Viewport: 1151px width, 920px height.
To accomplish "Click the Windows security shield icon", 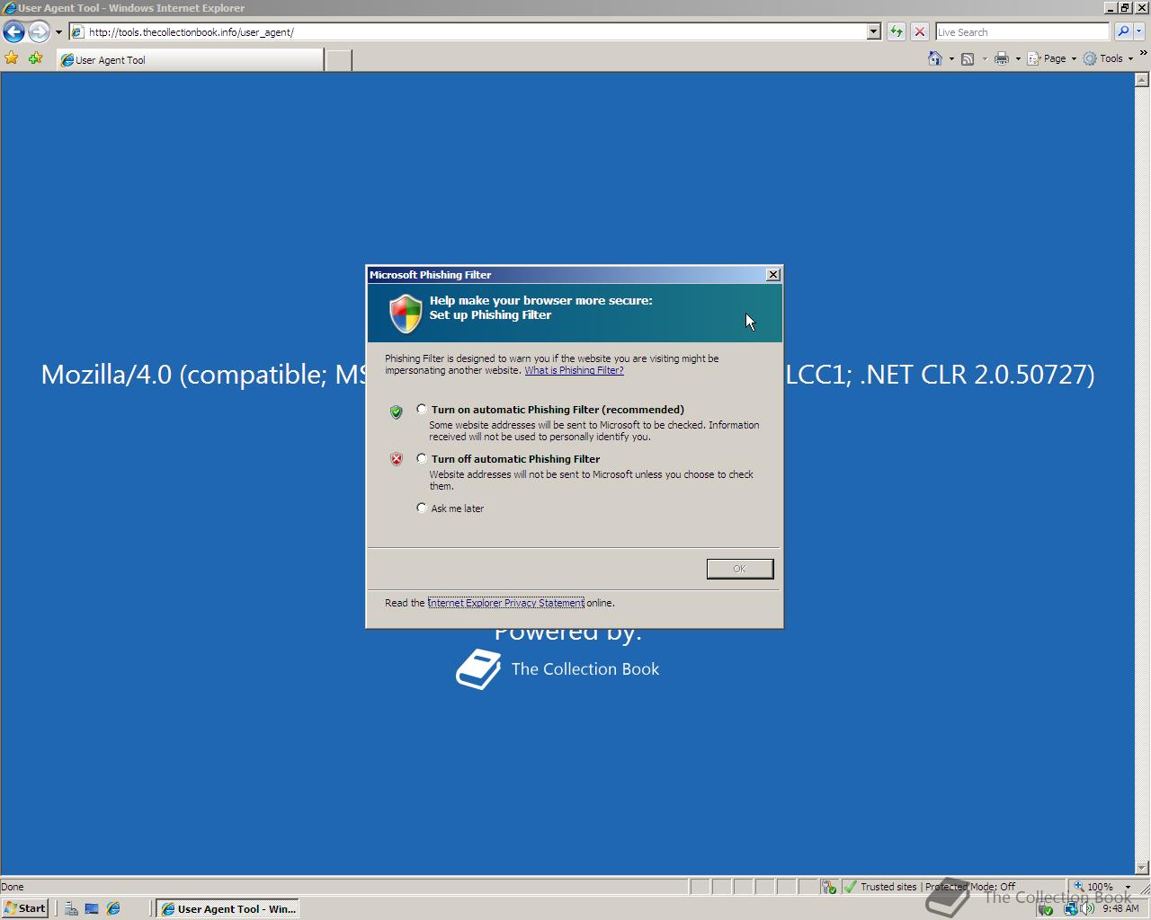I will 406,314.
